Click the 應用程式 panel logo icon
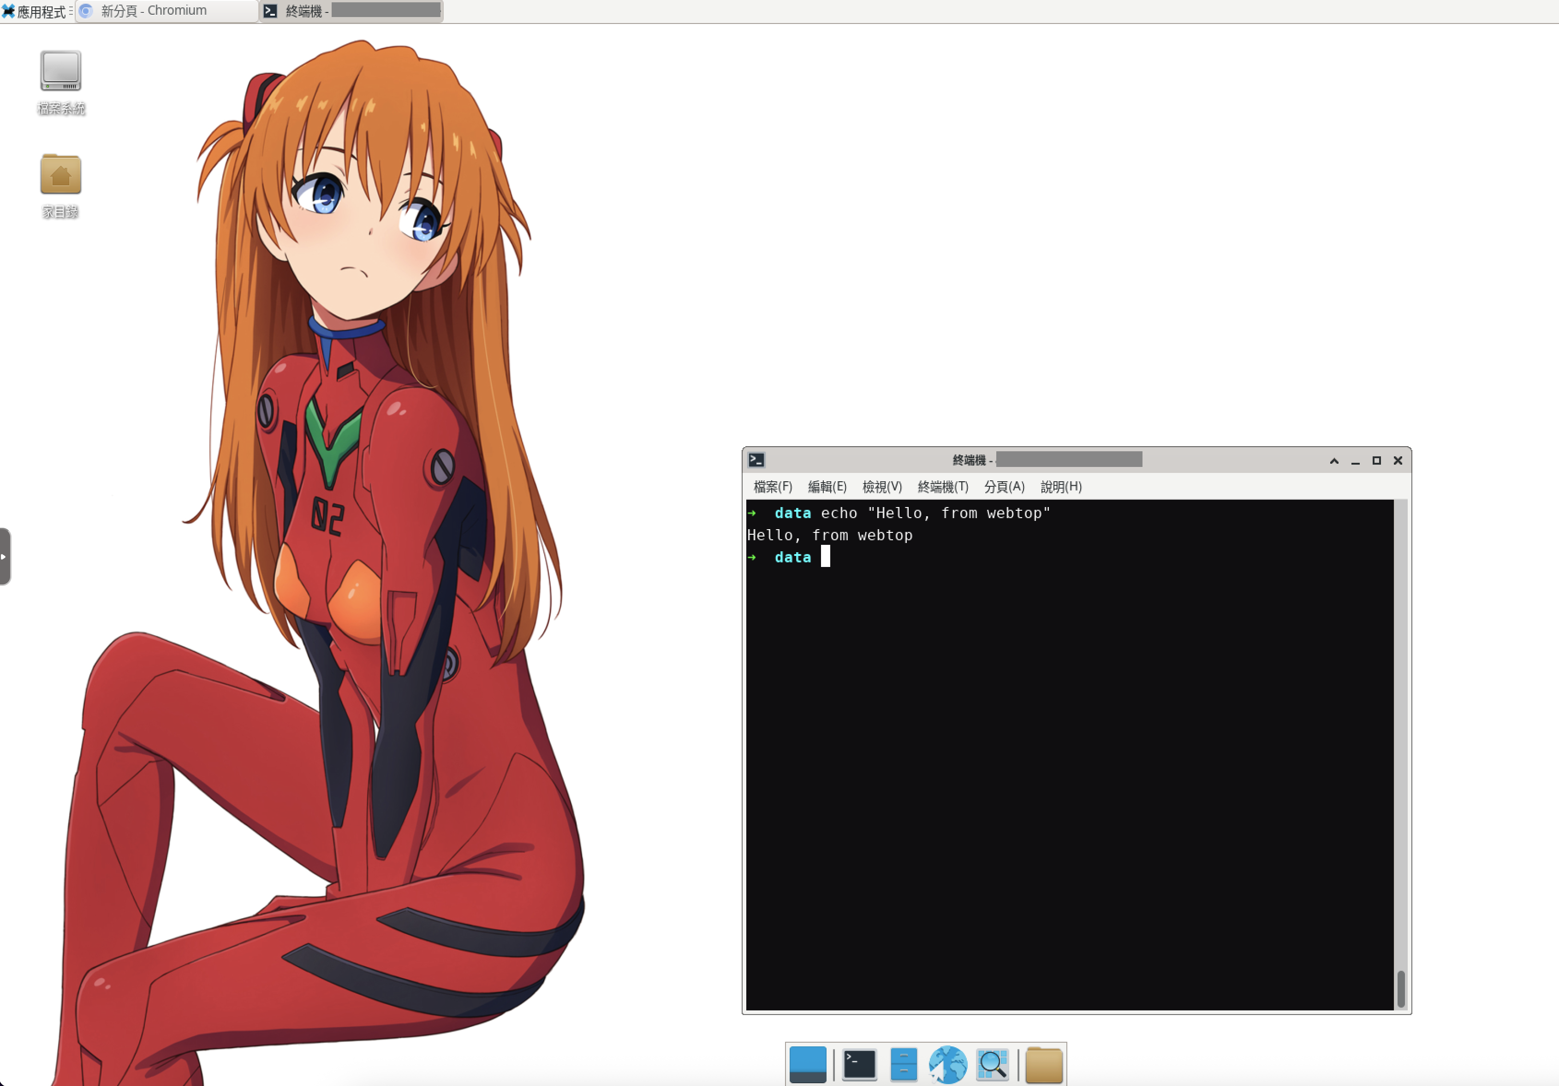The image size is (1559, 1086). coord(8,11)
